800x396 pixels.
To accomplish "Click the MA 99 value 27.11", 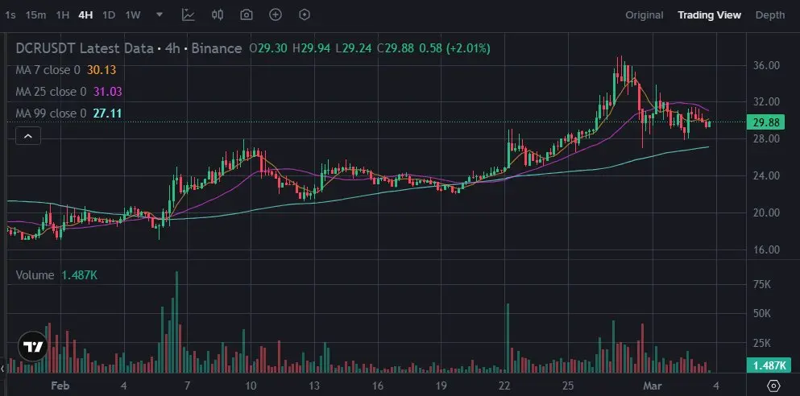I will click(107, 113).
